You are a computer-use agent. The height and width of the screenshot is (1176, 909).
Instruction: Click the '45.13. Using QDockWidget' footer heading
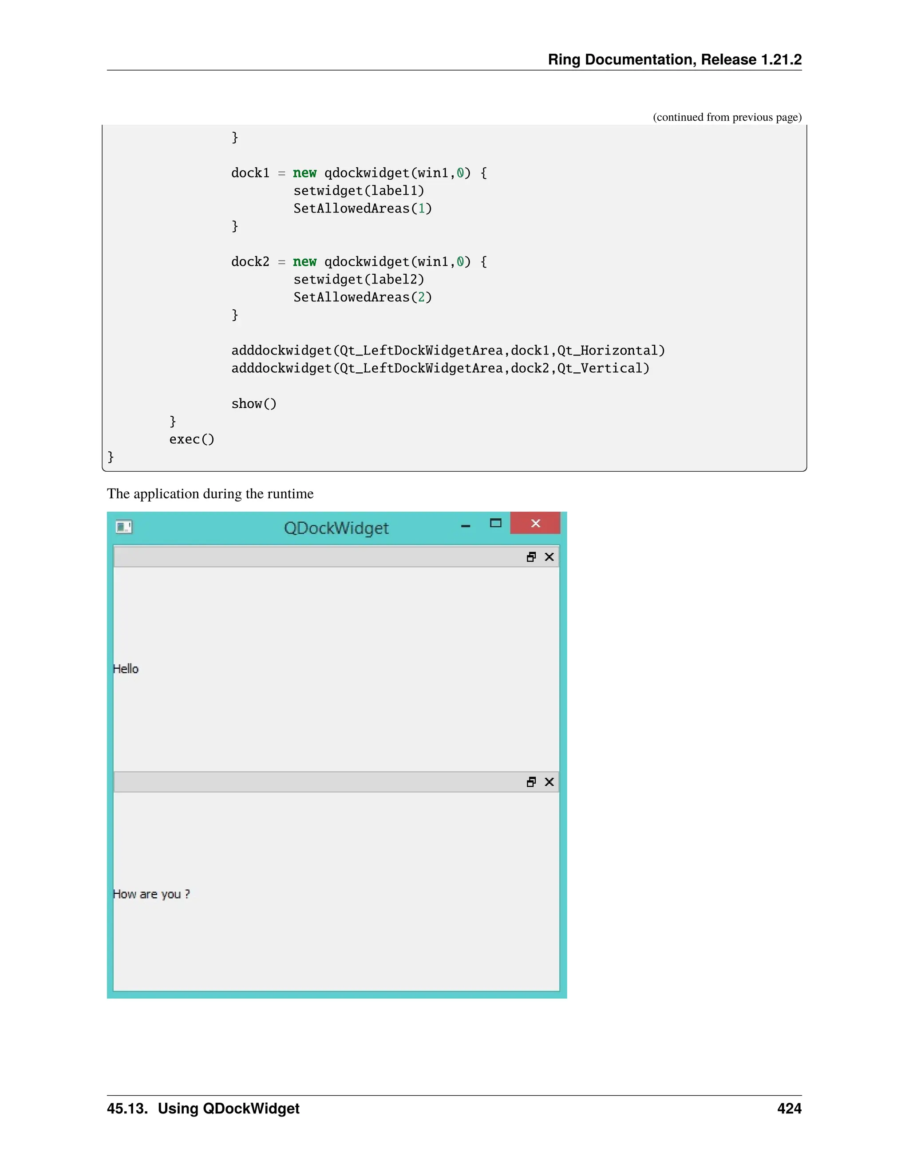pyautogui.click(x=203, y=1108)
